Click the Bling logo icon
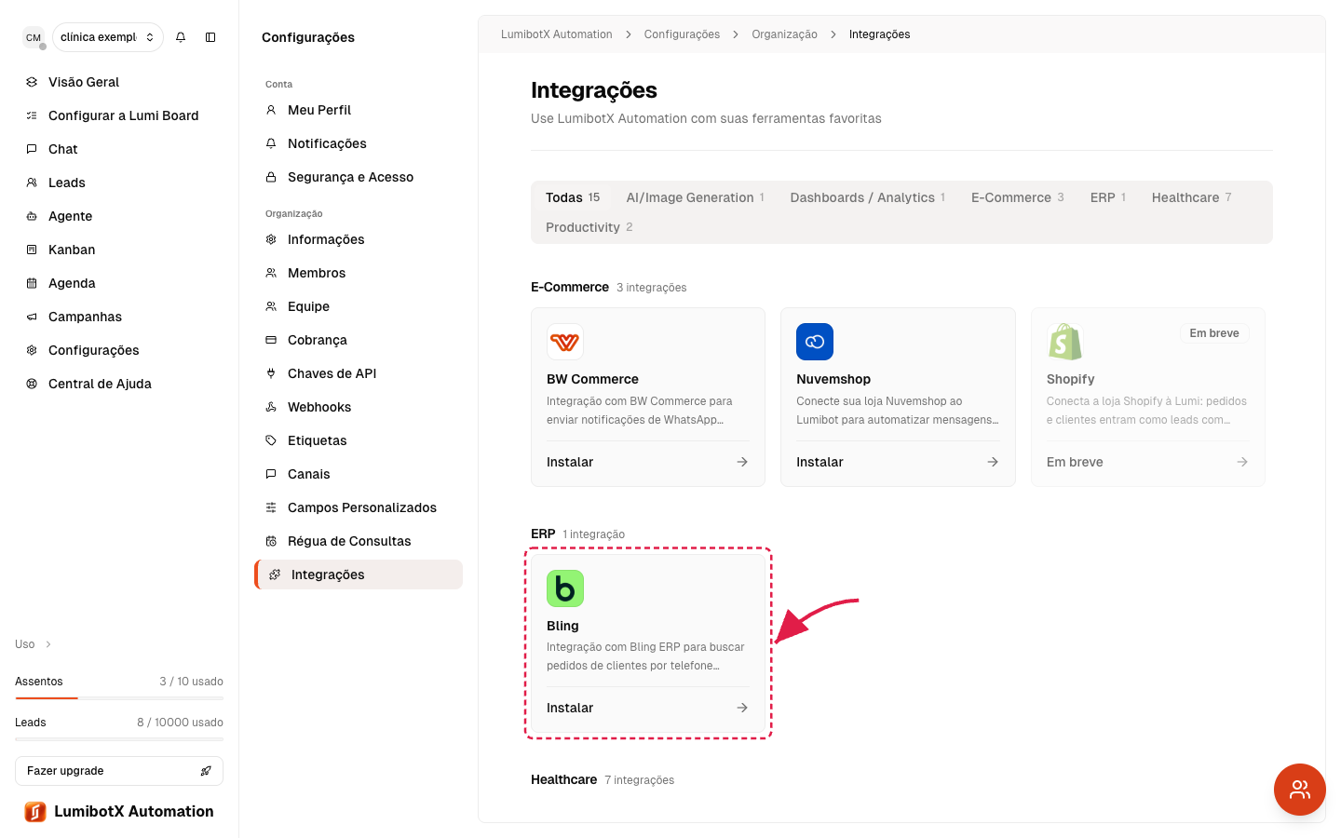This screenshot has width=1341, height=838. tap(565, 588)
